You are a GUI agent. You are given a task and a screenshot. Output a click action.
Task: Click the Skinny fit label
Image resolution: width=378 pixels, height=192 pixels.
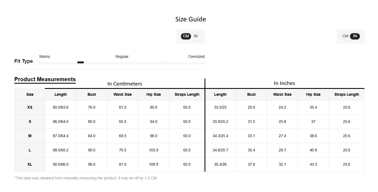point(45,57)
